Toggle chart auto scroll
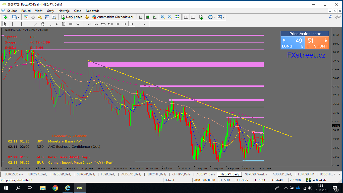This screenshot has width=343, height=193. click(x=186, y=17)
